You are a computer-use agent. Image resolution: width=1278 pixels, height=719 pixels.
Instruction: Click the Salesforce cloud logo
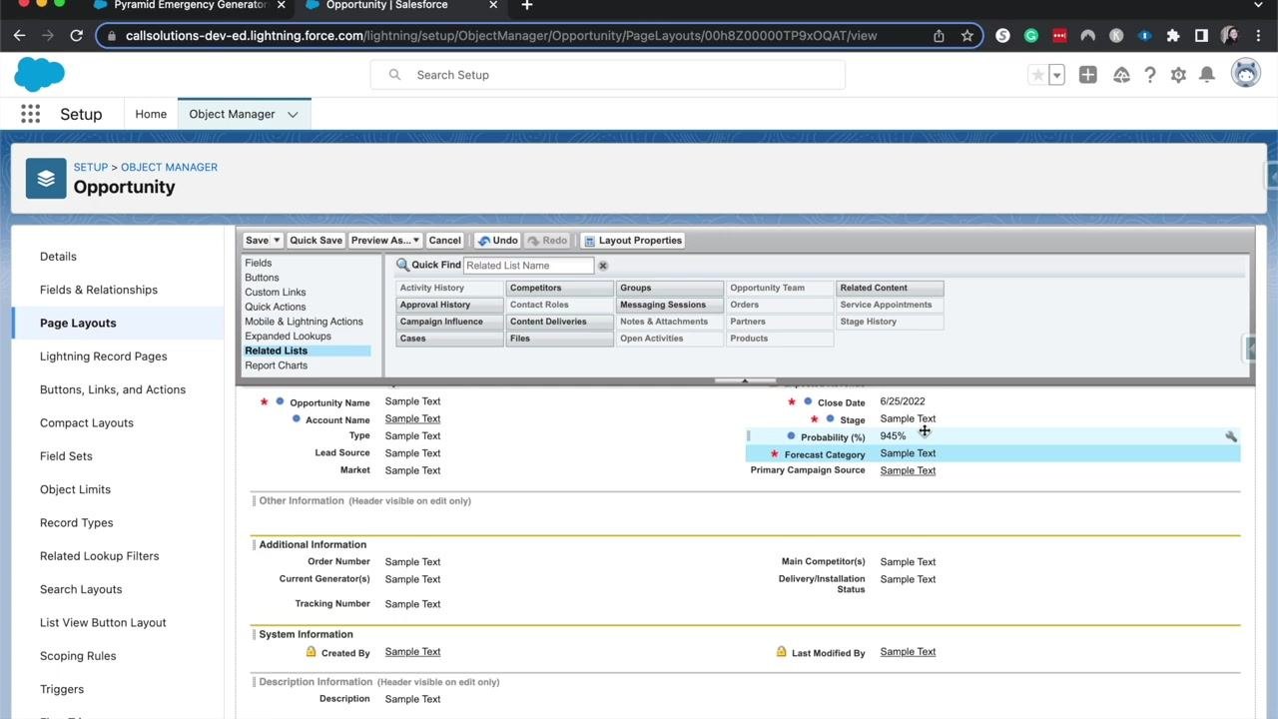[40, 74]
